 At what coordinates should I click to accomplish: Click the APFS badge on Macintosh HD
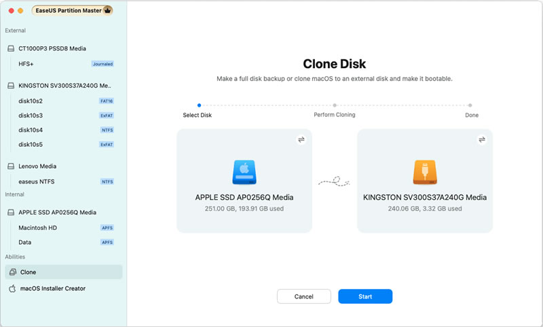107,228
